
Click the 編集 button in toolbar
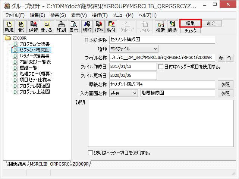pyautogui.click(x=191, y=23)
